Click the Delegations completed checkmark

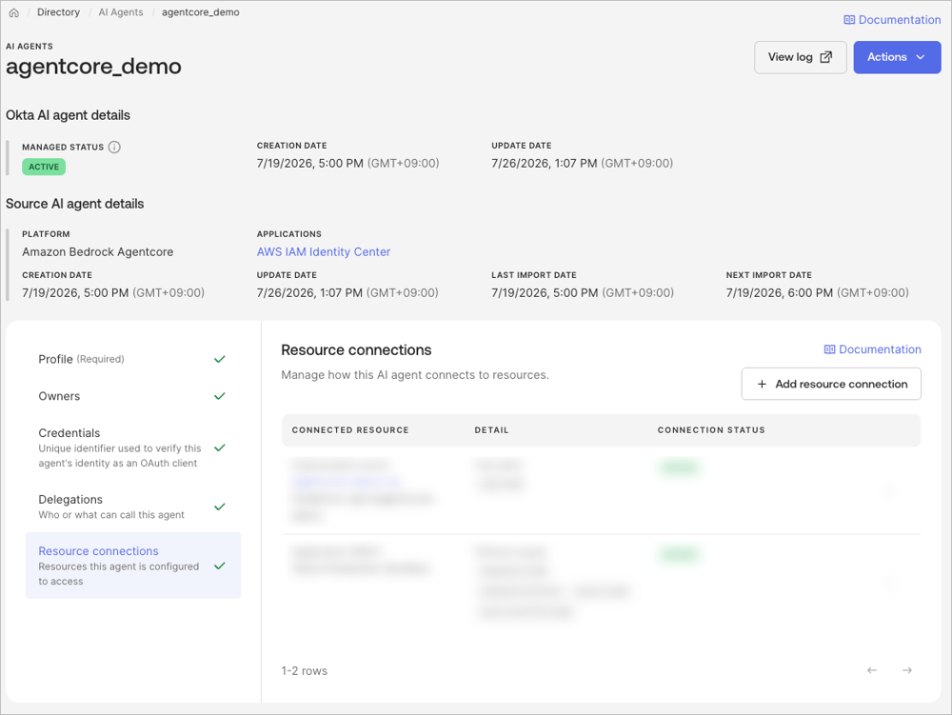220,506
